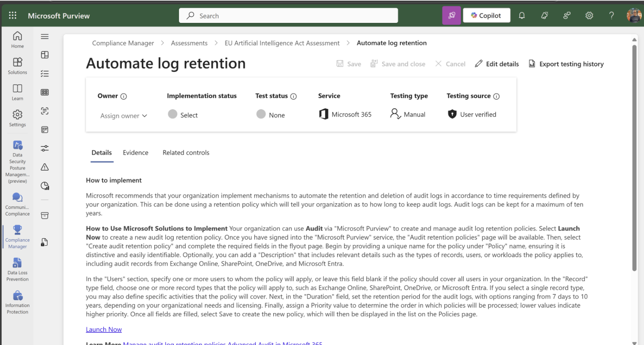Open the Learn section
644x345 pixels.
[17, 92]
